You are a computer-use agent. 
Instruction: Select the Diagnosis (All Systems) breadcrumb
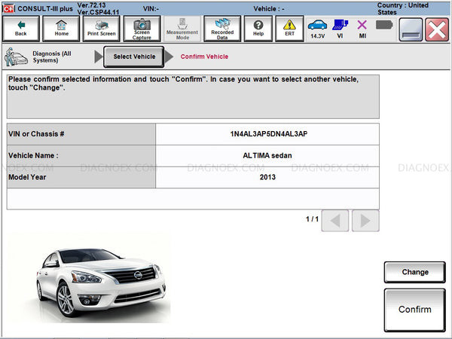[45, 57]
